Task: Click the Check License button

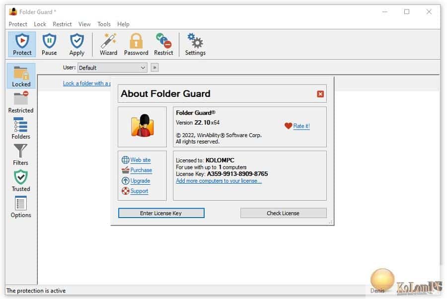Action: [x=283, y=213]
